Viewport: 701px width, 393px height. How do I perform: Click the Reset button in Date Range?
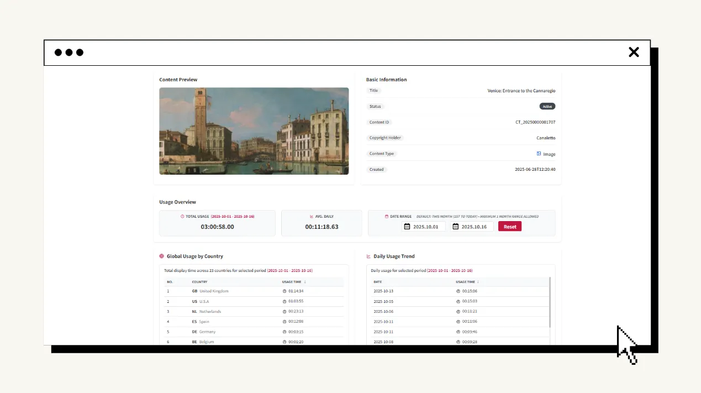pyautogui.click(x=510, y=227)
